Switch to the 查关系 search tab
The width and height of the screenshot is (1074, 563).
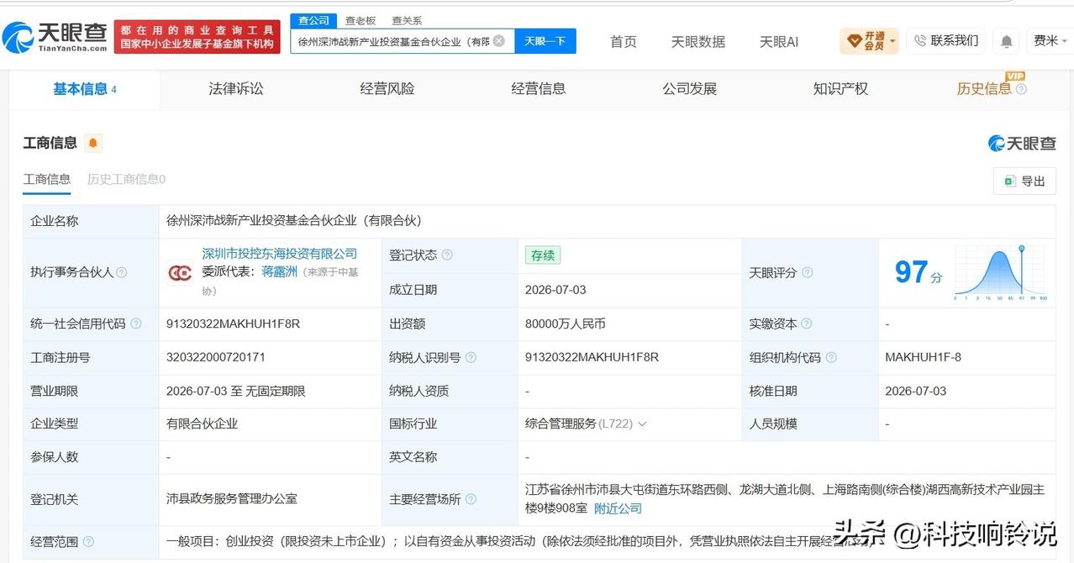coord(407,20)
